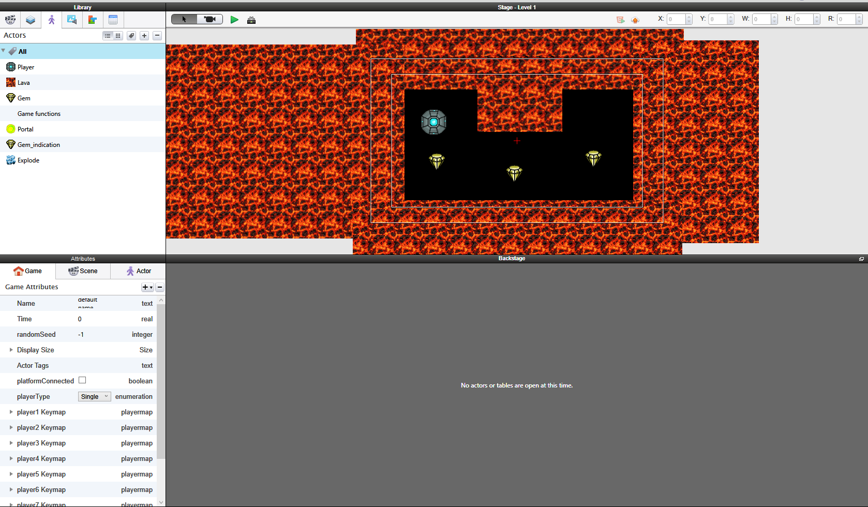Run the game with the green play button
This screenshot has width=868, height=507.
click(234, 19)
